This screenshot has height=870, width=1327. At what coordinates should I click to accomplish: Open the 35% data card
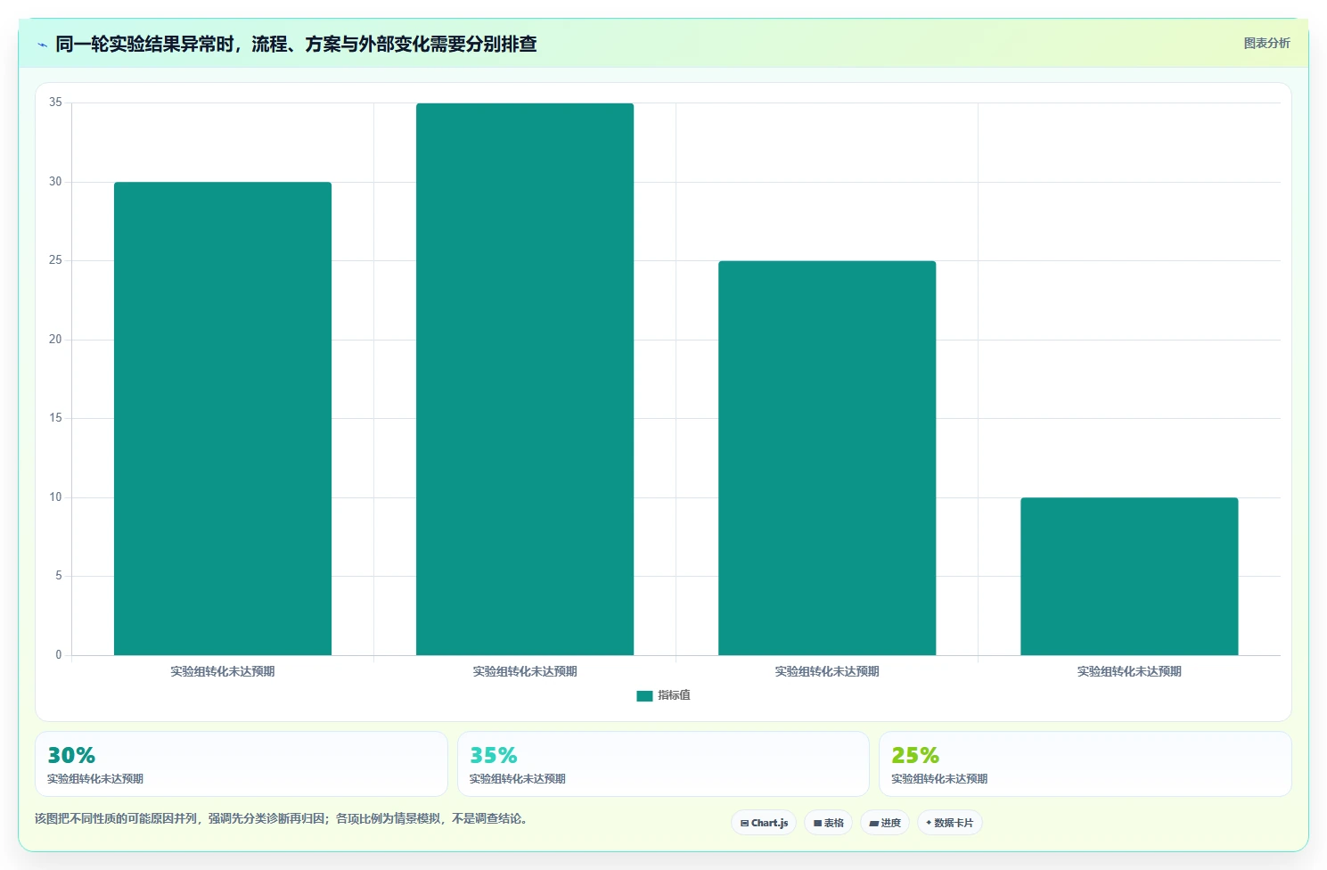[x=663, y=764]
